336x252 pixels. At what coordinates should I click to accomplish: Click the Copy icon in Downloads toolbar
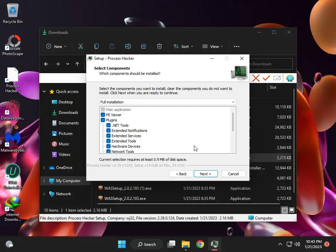click(96, 46)
